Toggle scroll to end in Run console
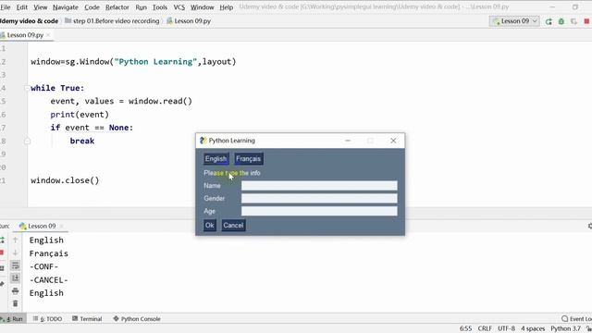Image resolution: width=592 pixels, height=333 pixels. click(15, 278)
